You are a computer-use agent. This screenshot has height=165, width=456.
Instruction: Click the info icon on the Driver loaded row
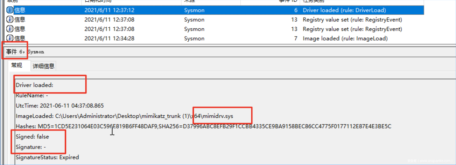pyautogui.click(x=10, y=11)
